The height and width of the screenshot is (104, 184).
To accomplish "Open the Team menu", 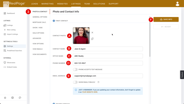I will coord(87,4).
